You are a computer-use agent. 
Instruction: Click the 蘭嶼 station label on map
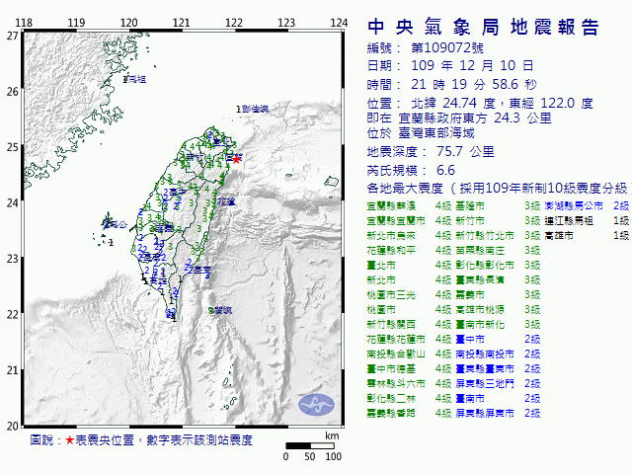click(x=224, y=311)
